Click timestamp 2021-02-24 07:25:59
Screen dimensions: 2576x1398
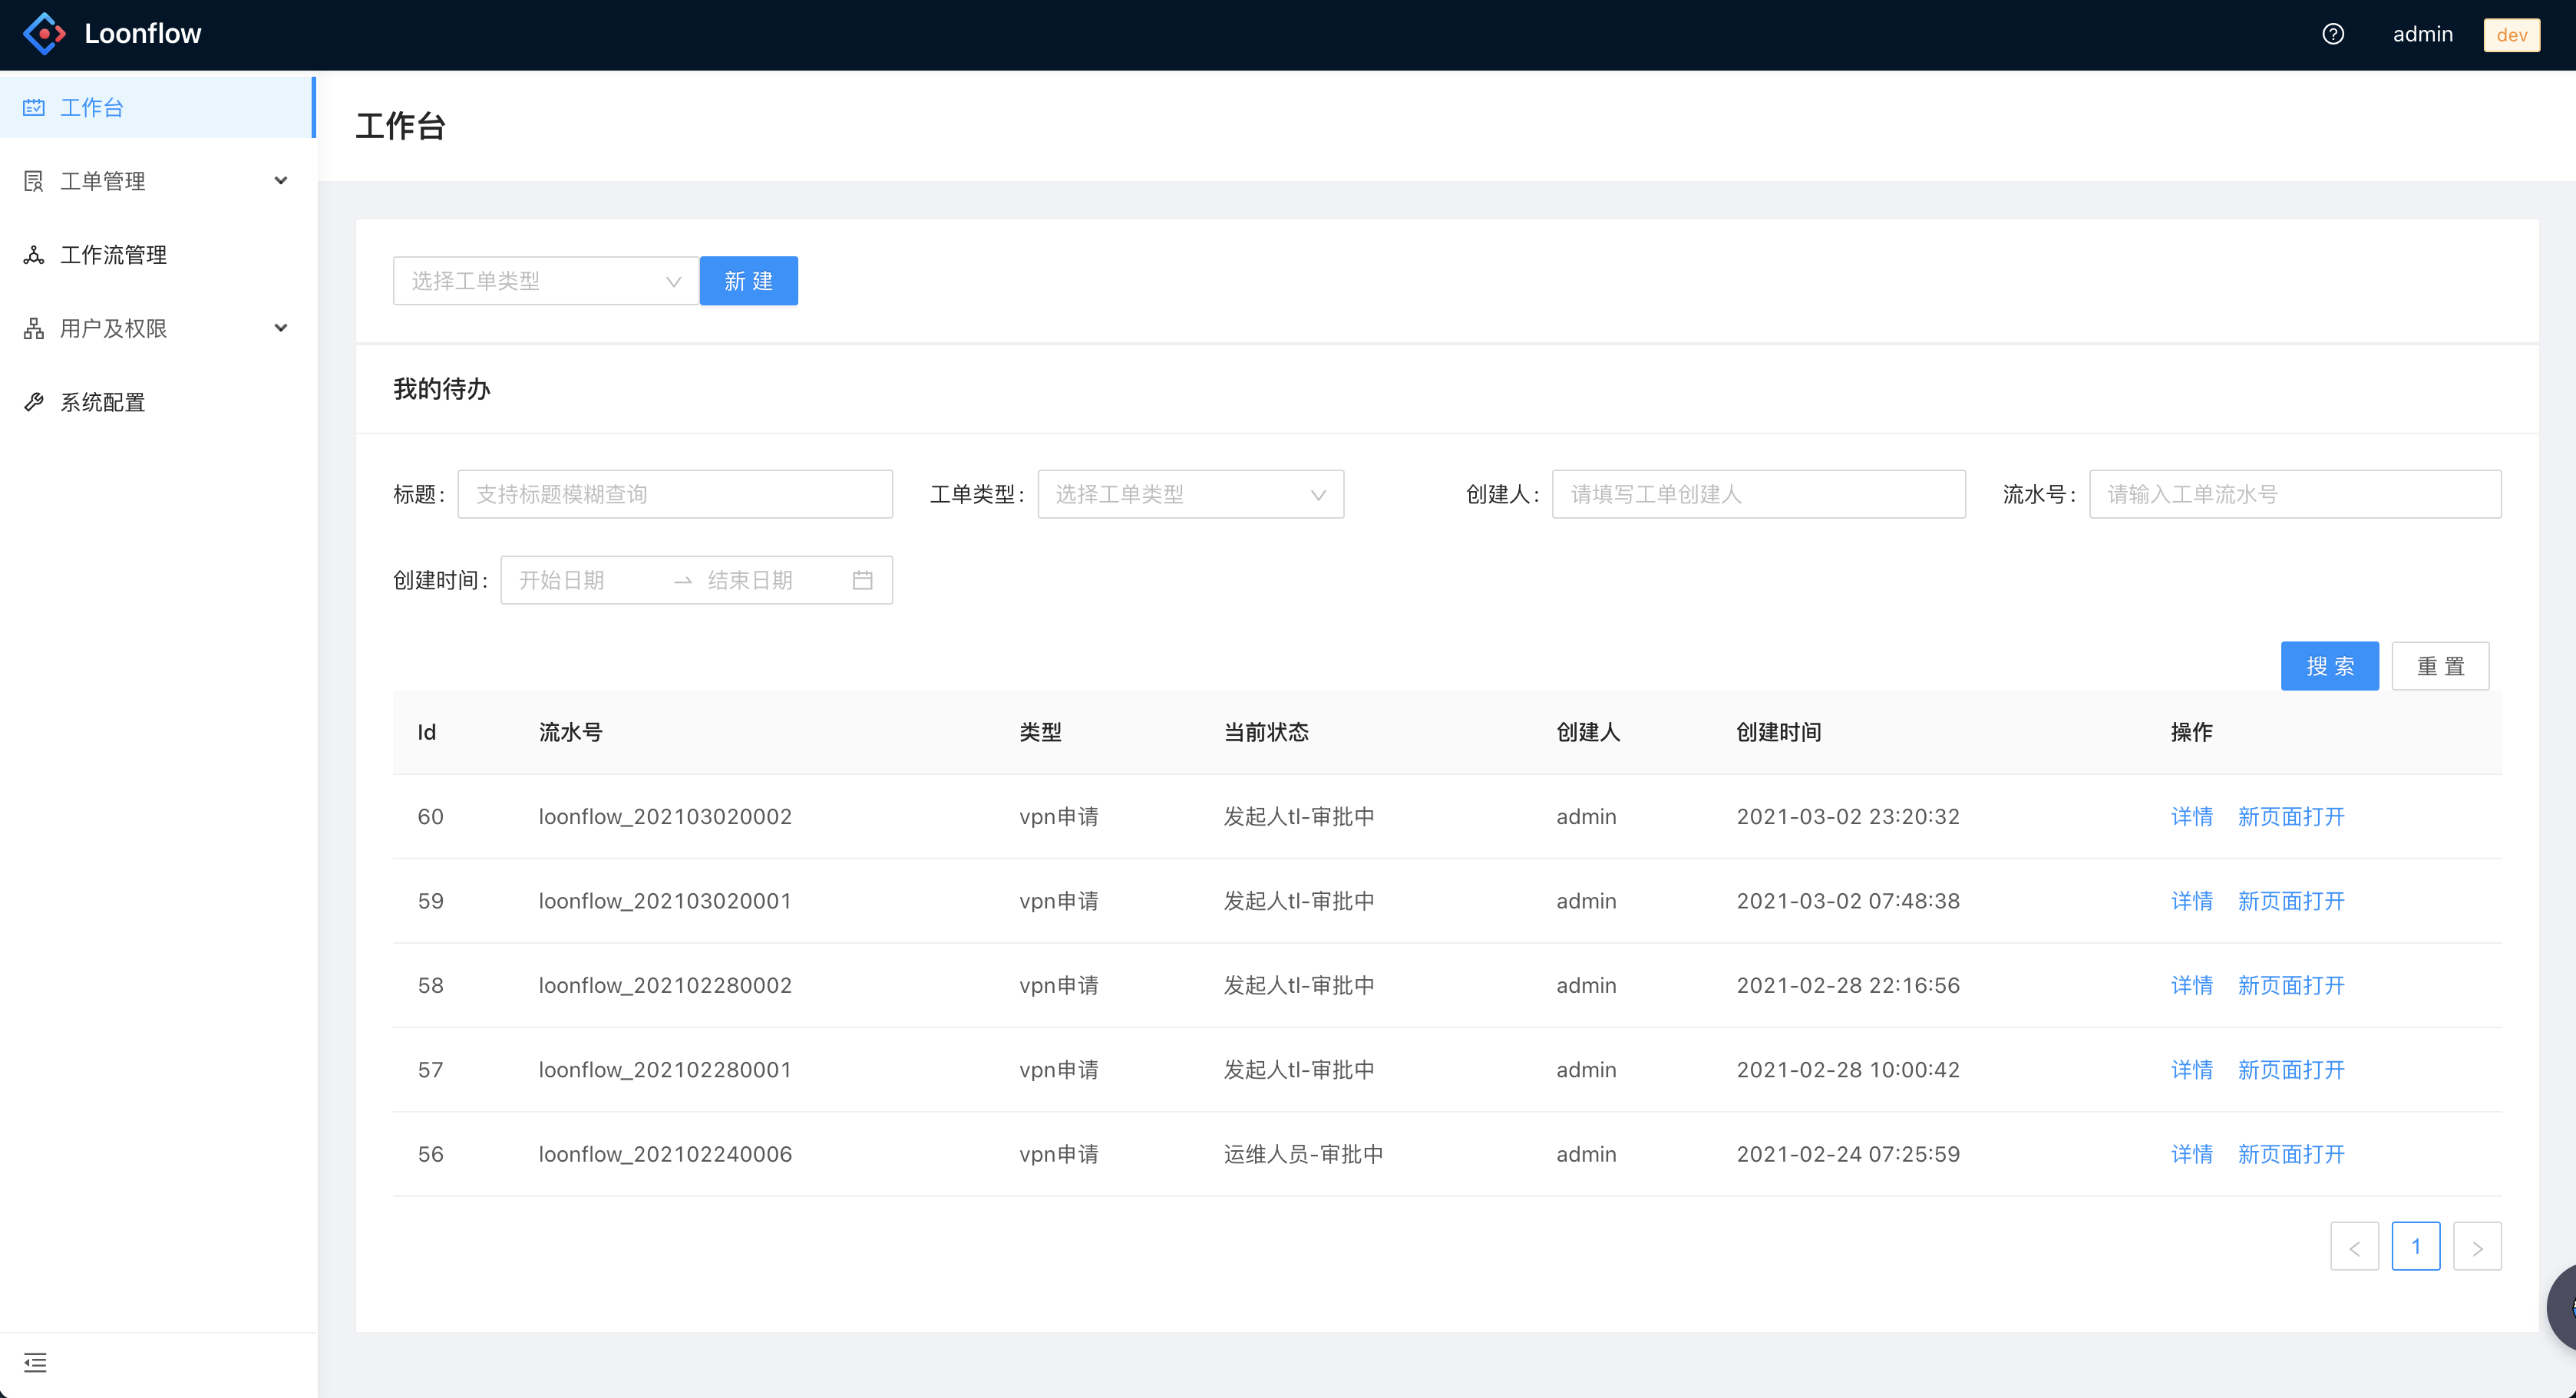(x=1848, y=1154)
